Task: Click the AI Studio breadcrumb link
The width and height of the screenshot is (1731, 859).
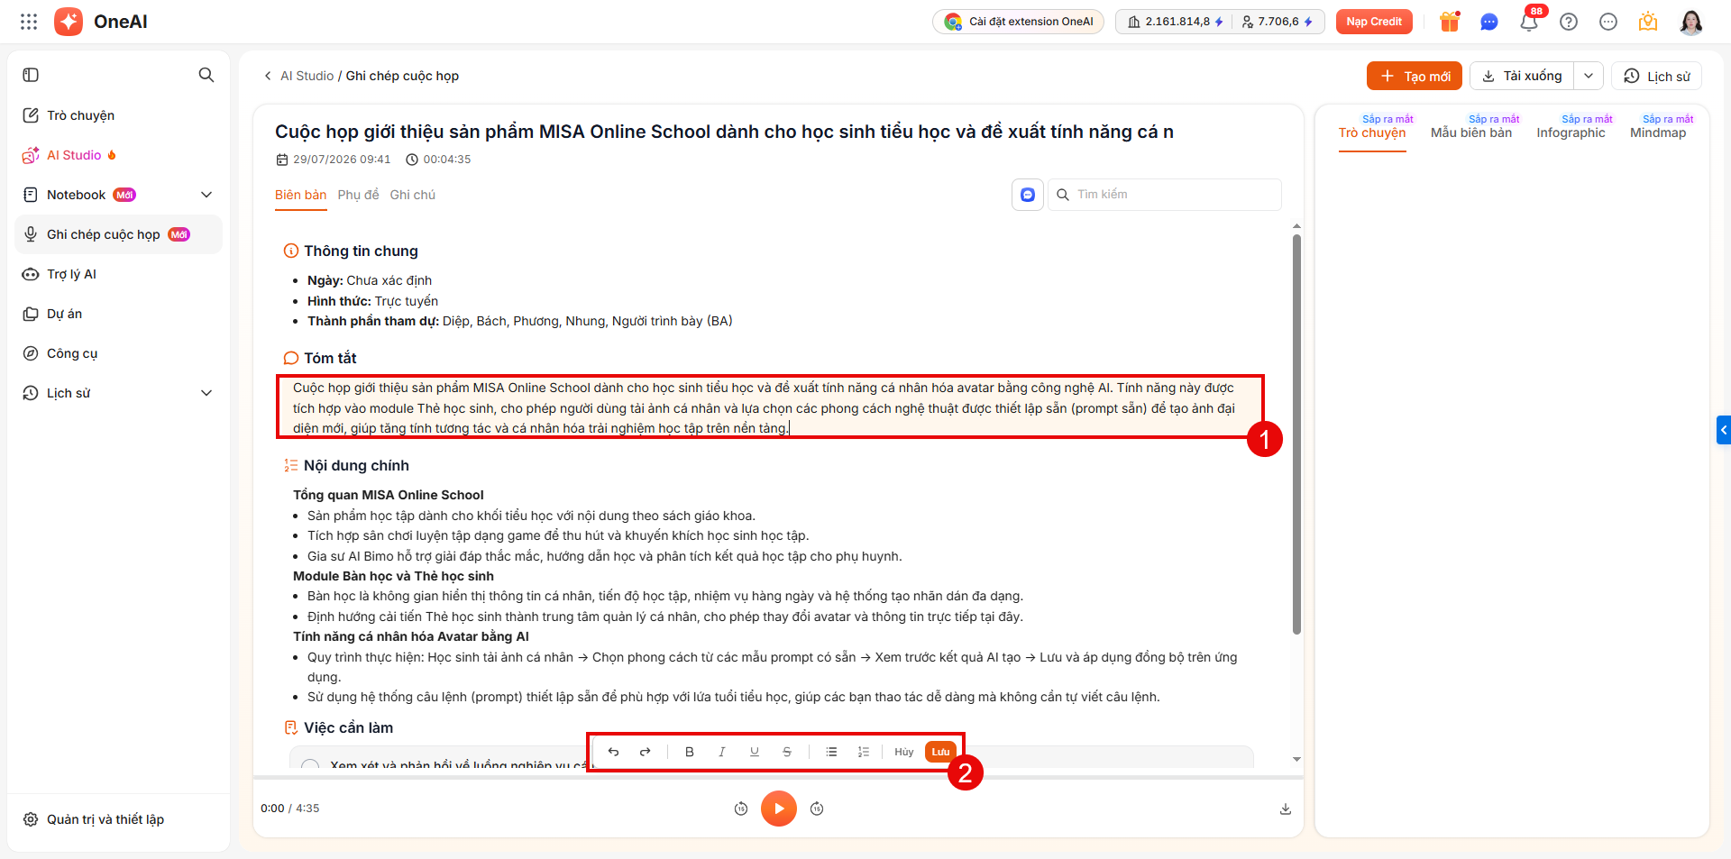Action: (307, 76)
